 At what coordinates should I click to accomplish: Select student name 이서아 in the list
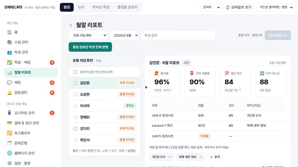coord(85,106)
